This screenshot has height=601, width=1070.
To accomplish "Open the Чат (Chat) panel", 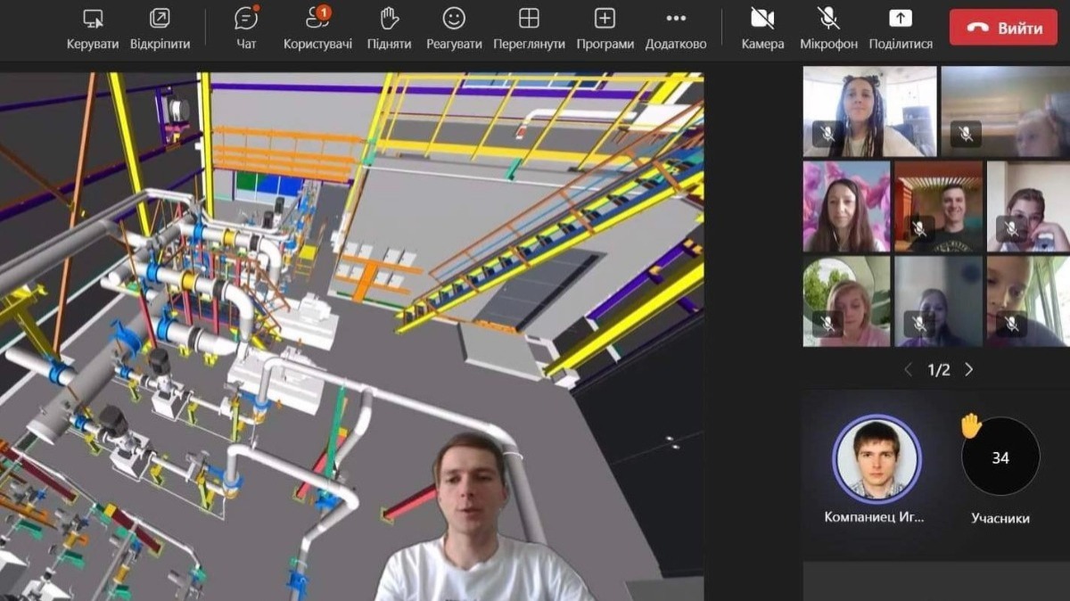I will click(x=246, y=19).
